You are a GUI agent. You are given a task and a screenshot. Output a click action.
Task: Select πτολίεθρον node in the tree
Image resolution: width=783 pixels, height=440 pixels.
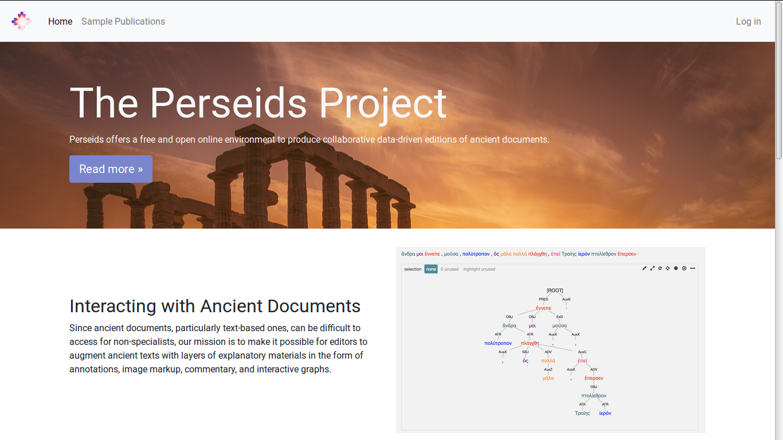pyautogui.click(x=594, y=396)
